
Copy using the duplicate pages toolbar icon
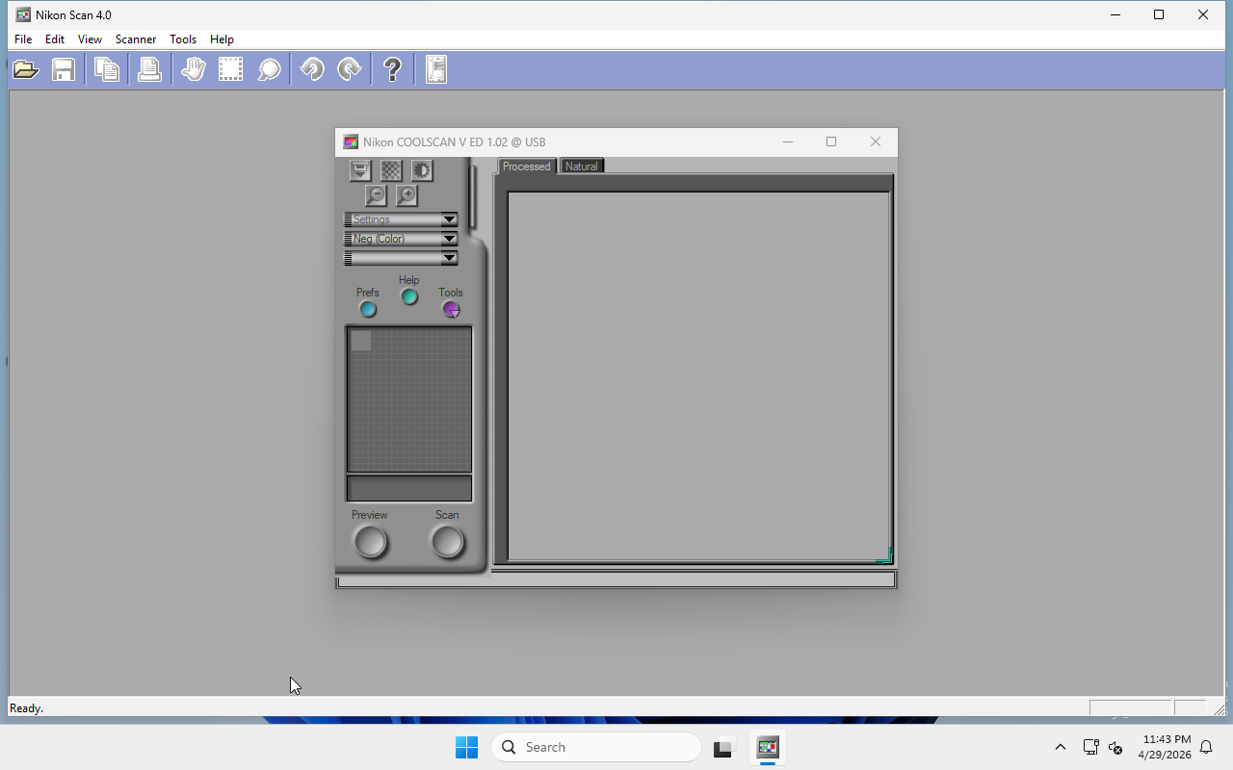pos(107,69)
